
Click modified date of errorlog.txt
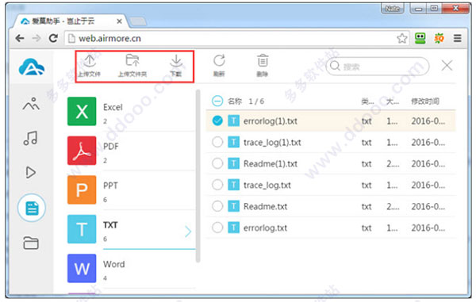tap(428, 228)
